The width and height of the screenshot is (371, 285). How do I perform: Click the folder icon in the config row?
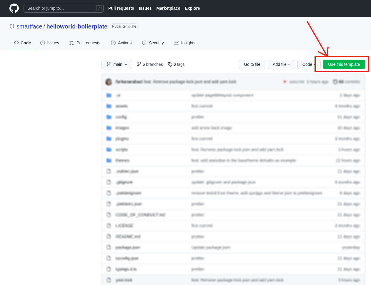[109, 117]
